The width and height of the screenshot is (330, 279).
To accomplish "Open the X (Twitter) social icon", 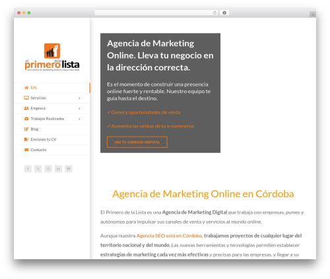I will [x=38, y=169].
